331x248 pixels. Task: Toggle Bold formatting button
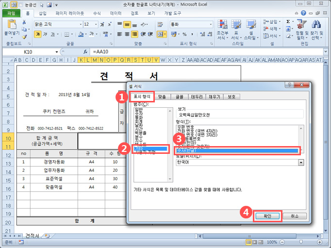(x=37, y=34)
